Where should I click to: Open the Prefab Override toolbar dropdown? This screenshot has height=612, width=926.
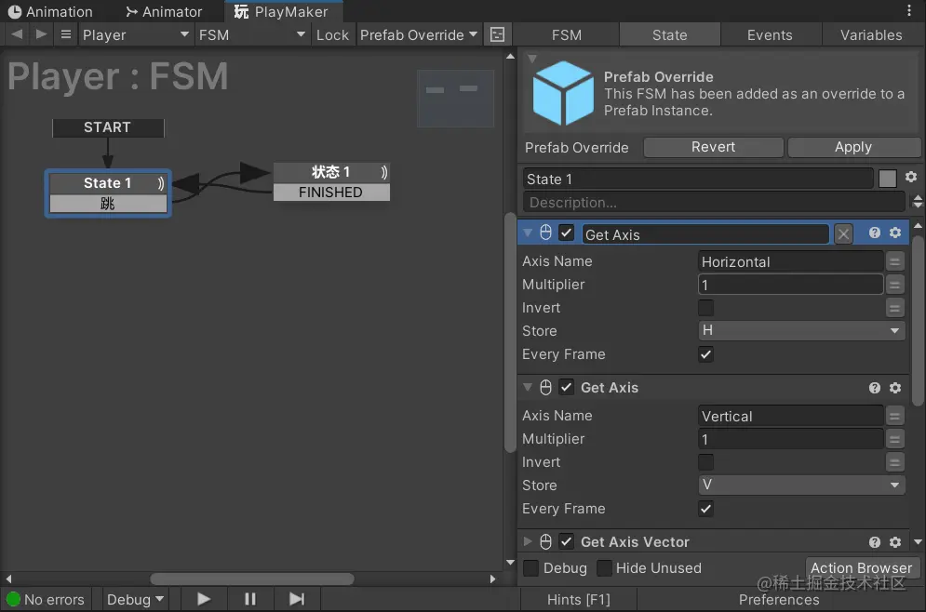(418, 34)
